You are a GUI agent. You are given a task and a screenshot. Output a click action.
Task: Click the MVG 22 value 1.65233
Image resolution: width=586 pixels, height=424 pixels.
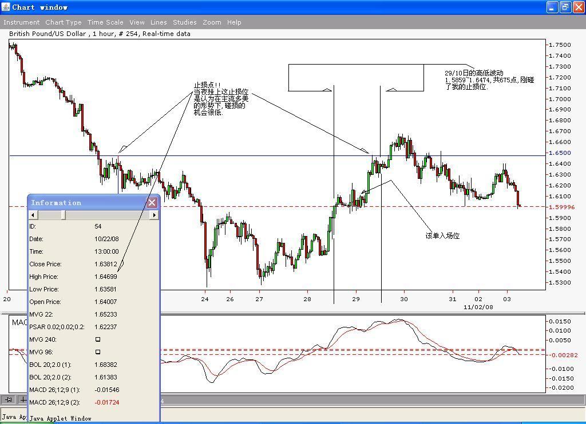coord(106,315)
